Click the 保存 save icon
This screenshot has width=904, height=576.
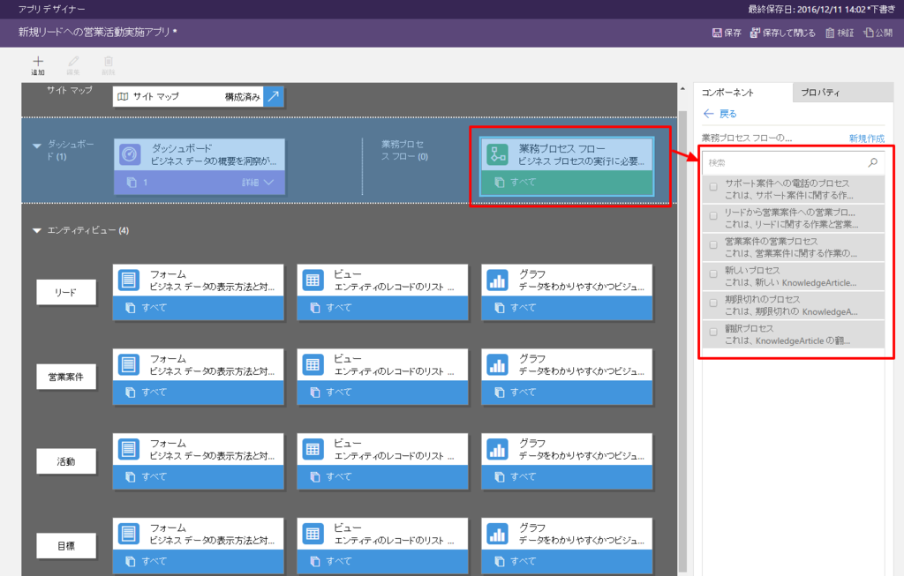tap(717, 33)
